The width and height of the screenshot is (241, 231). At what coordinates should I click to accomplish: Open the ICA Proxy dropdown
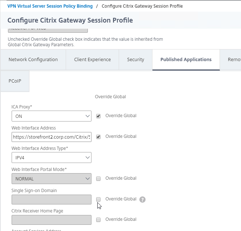click(x=52, y=116)
